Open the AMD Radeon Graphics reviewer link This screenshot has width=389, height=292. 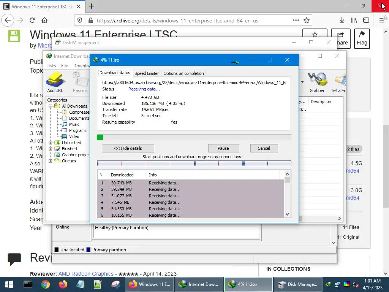(86, 274)
